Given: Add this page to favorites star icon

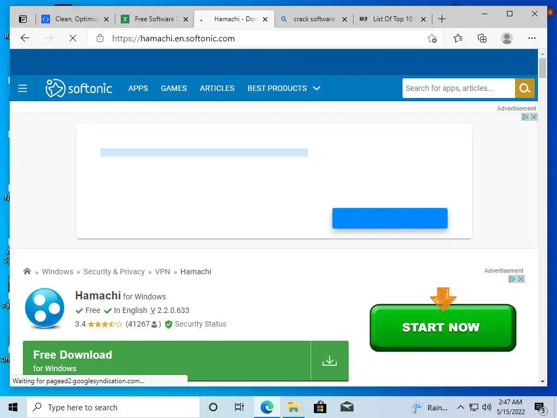Looking at the screenshot, I should 432,39.
